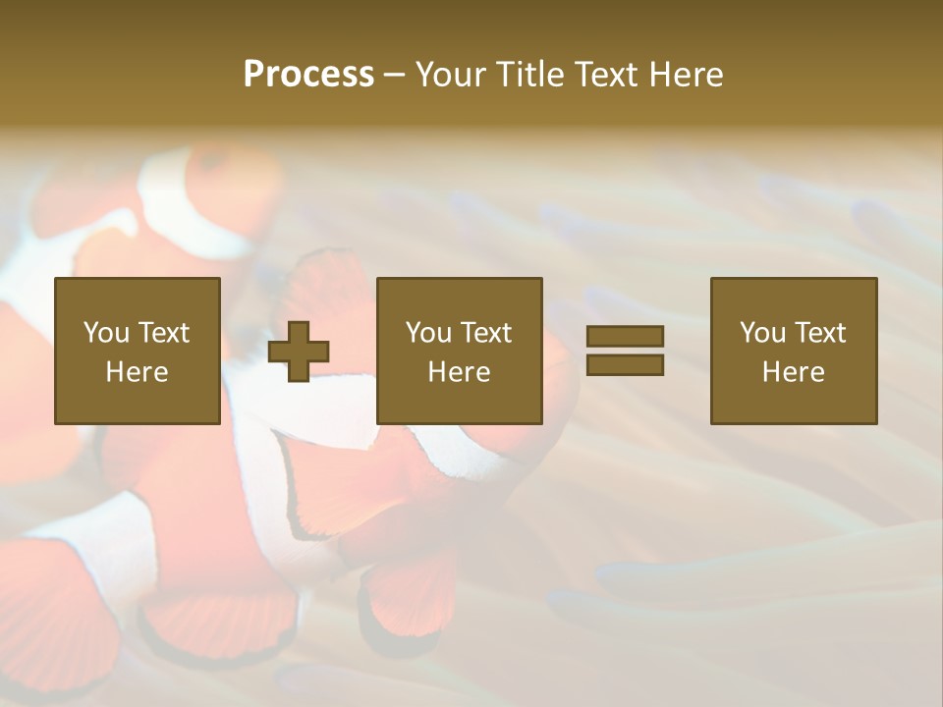Click the word 'Here' in left box
Viewport: 943px width, 707px height.
[x=137, y=372]
